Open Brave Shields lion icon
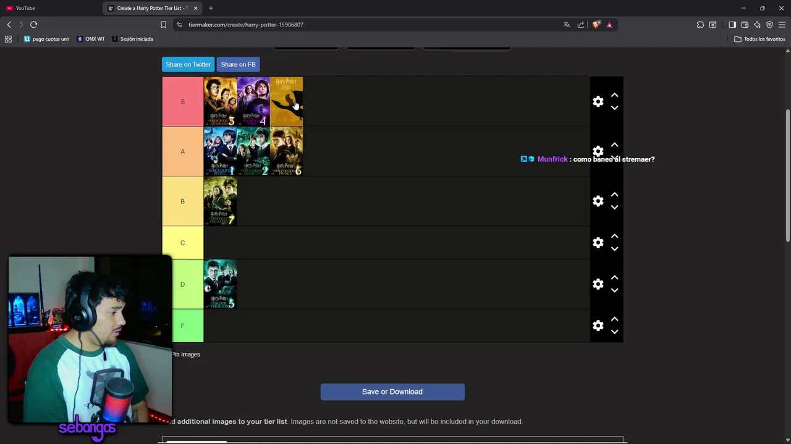This screenshot has height=444, width=791. [596, 25]
